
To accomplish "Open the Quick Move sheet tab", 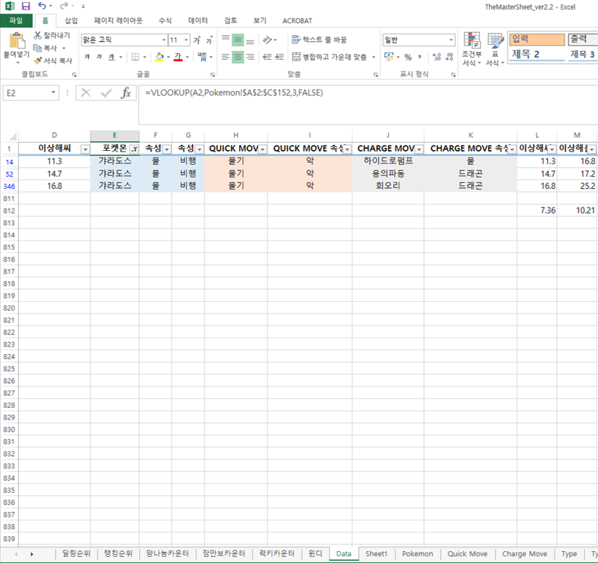I will pos(467,553).
